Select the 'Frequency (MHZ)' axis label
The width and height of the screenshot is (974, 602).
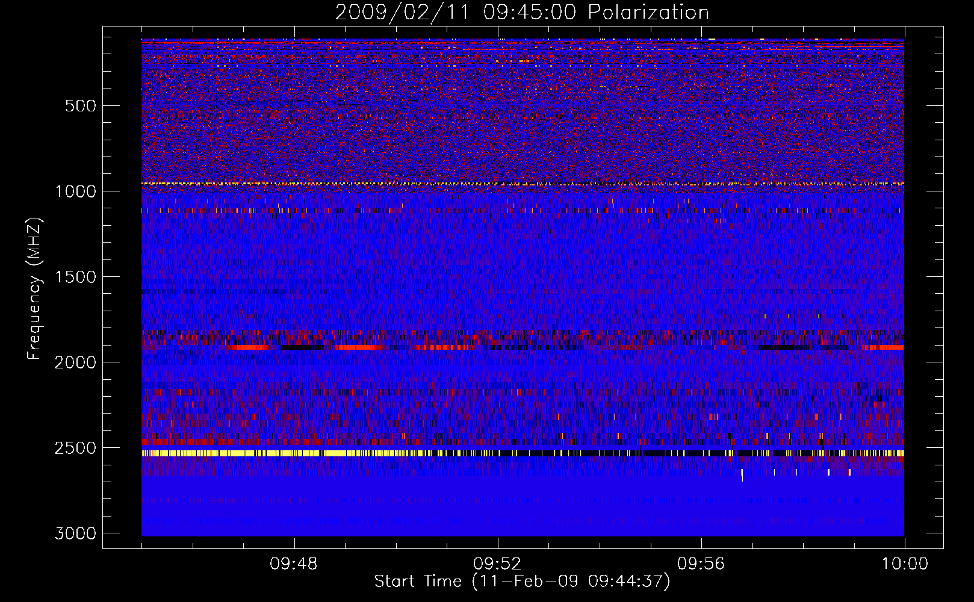pos(35,289)
